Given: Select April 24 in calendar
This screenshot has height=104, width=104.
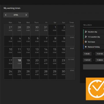Looking at the screenshot, I should coord(8,74).
